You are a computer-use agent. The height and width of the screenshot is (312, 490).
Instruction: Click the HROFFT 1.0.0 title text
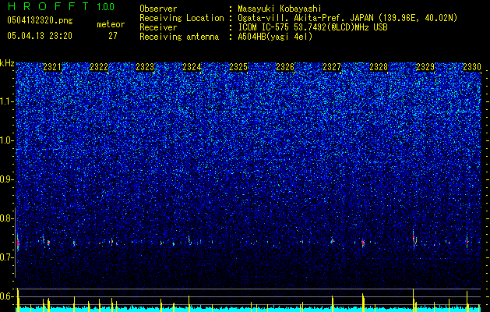61,6
